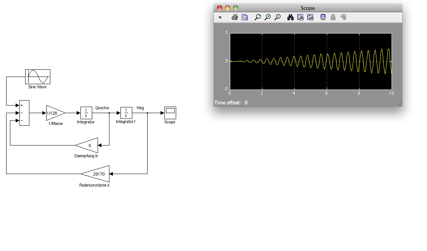Click the first Integrator block
The image size is (427, 251).
point(86,113)
